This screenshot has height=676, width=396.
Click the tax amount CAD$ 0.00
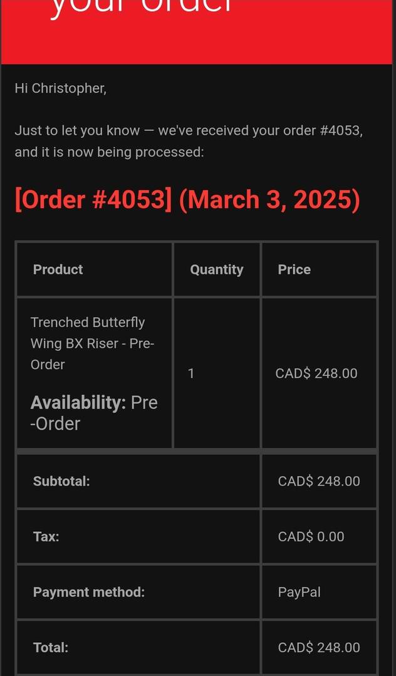[x=311, y=536]
